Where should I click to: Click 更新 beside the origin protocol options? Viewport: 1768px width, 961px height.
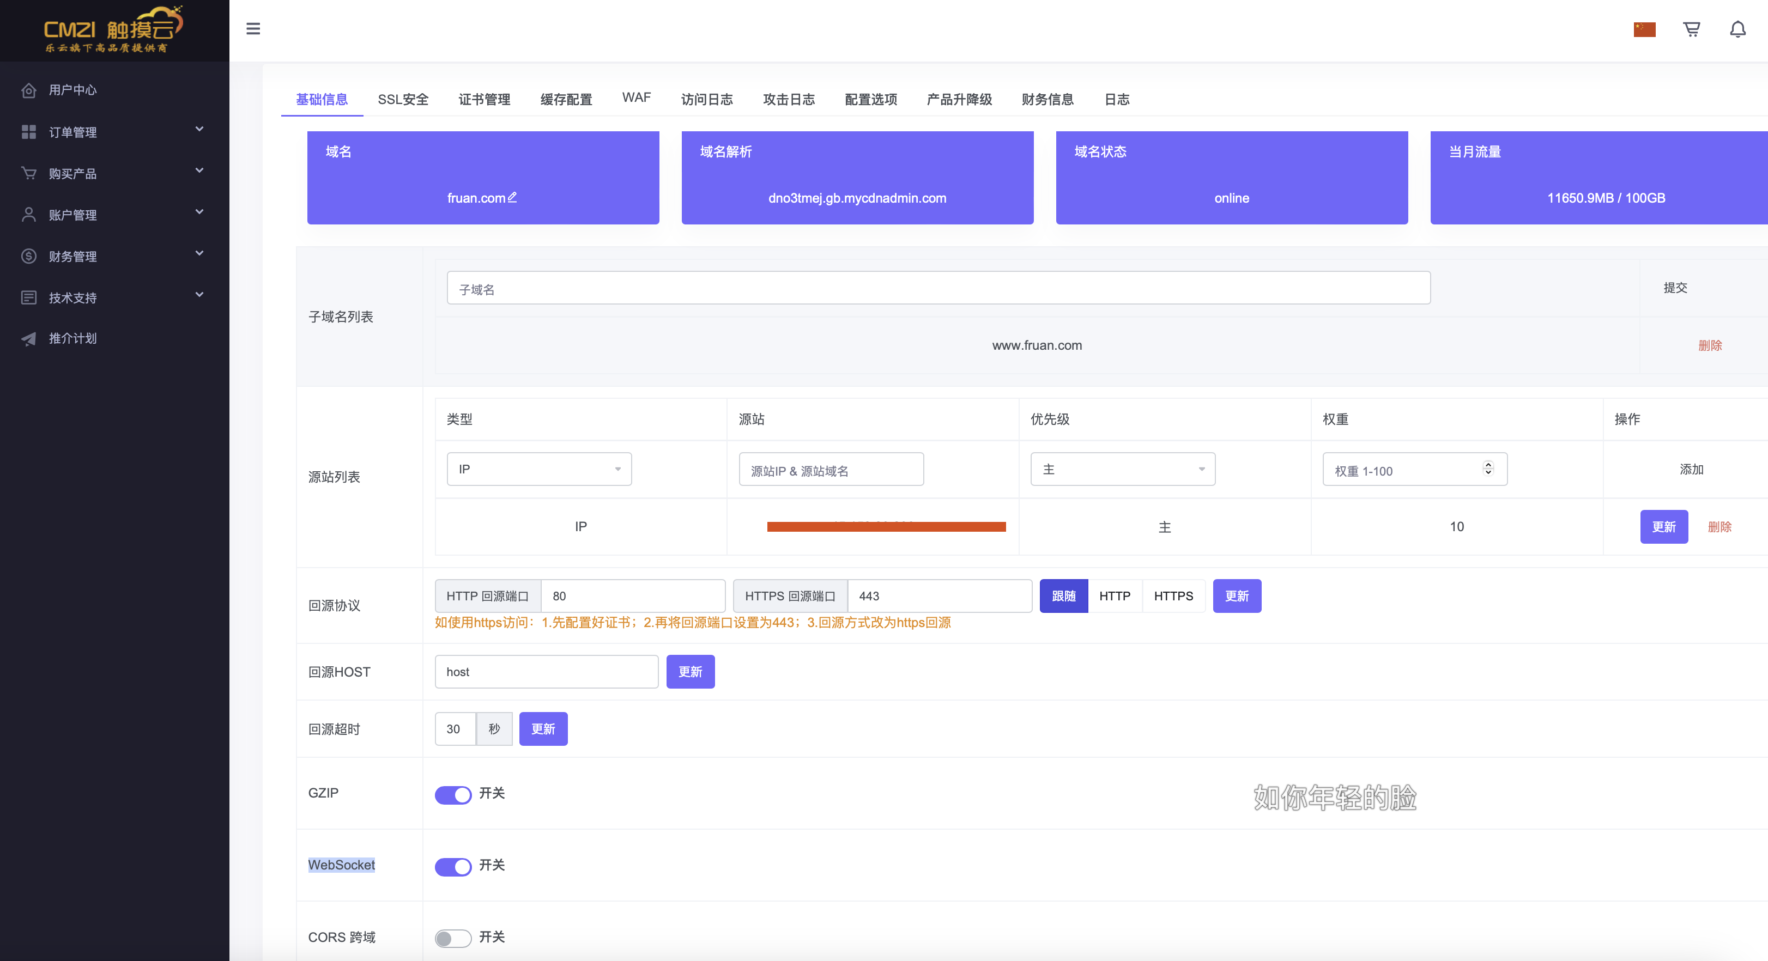coord(1237,596)
